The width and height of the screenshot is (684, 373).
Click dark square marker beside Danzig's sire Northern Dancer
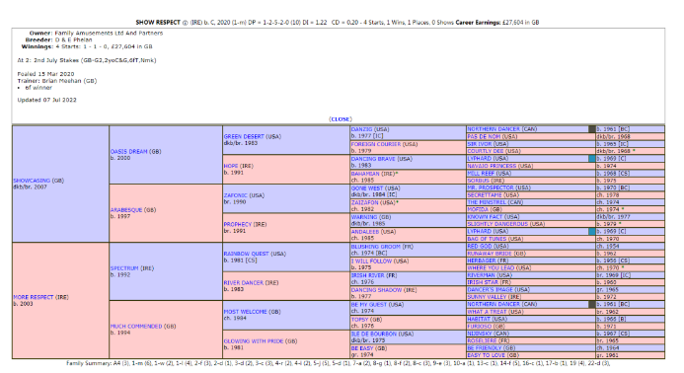pyautogui.click(x=592, y=129)
